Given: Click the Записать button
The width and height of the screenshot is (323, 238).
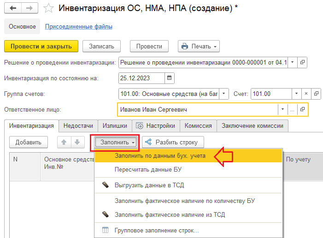Looking at the screenshot, I should coord(101,47).
